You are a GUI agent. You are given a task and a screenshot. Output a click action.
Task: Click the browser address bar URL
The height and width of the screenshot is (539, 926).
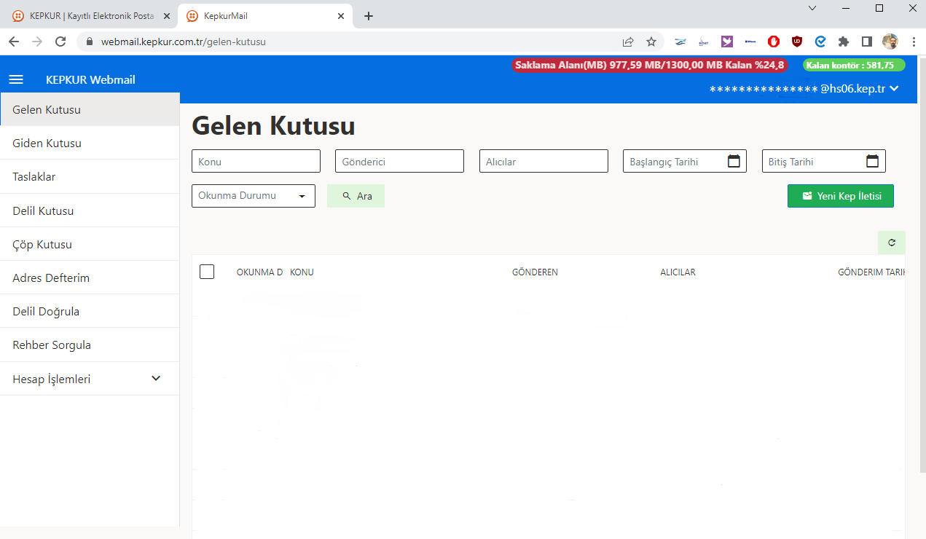(x=184, y=42)
